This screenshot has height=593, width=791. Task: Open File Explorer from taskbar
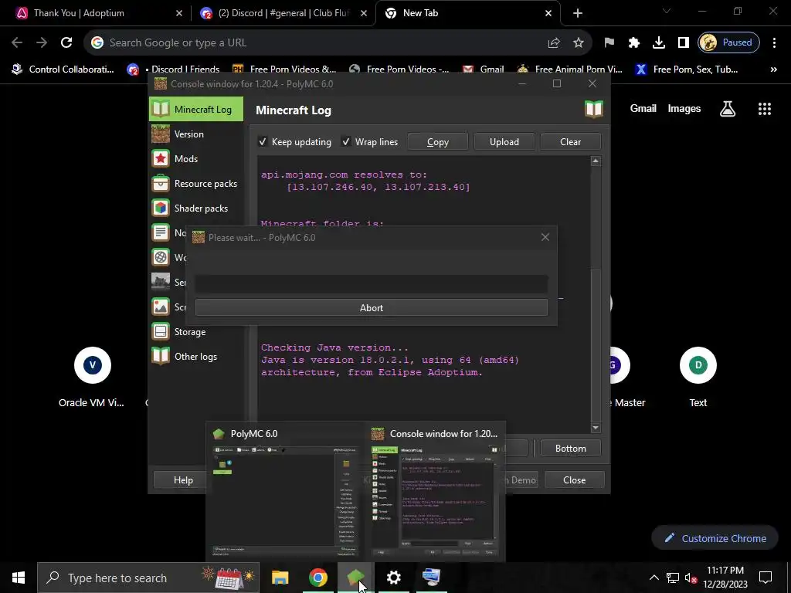tap(280, 578)
